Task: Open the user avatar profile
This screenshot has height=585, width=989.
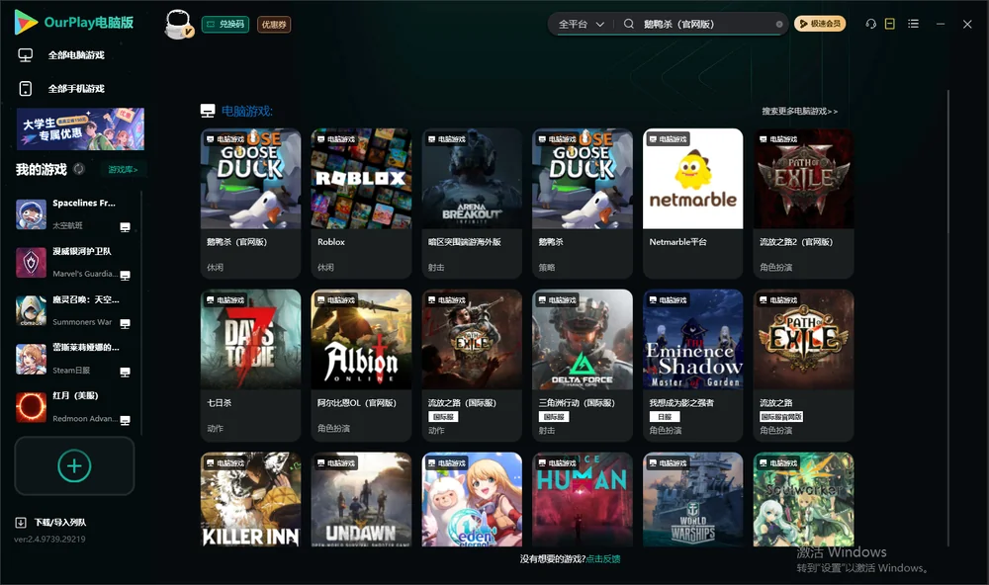Action: tap(178, 25)
